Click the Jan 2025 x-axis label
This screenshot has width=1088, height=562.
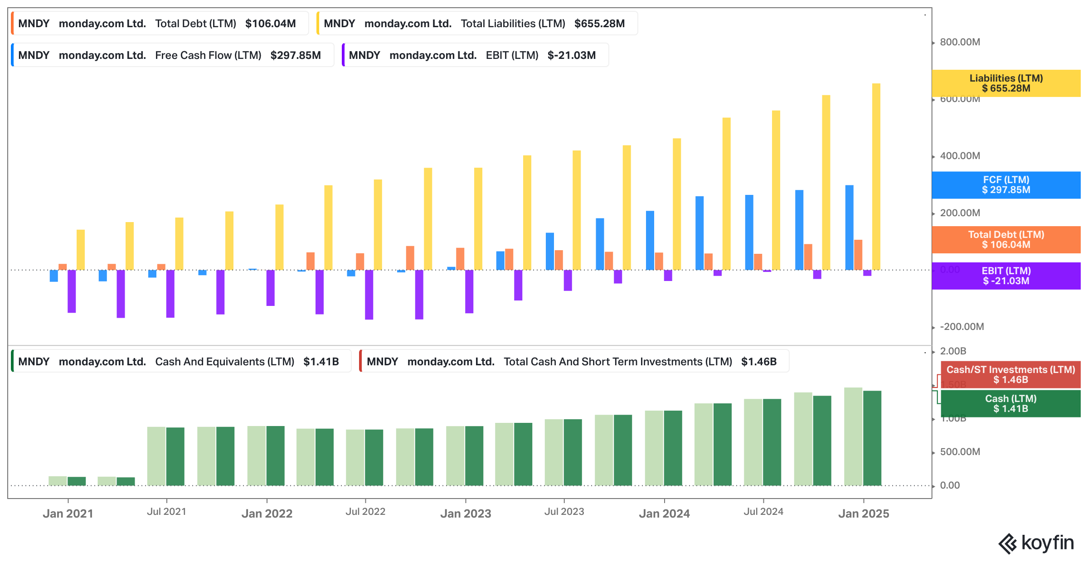coord(863,514)
